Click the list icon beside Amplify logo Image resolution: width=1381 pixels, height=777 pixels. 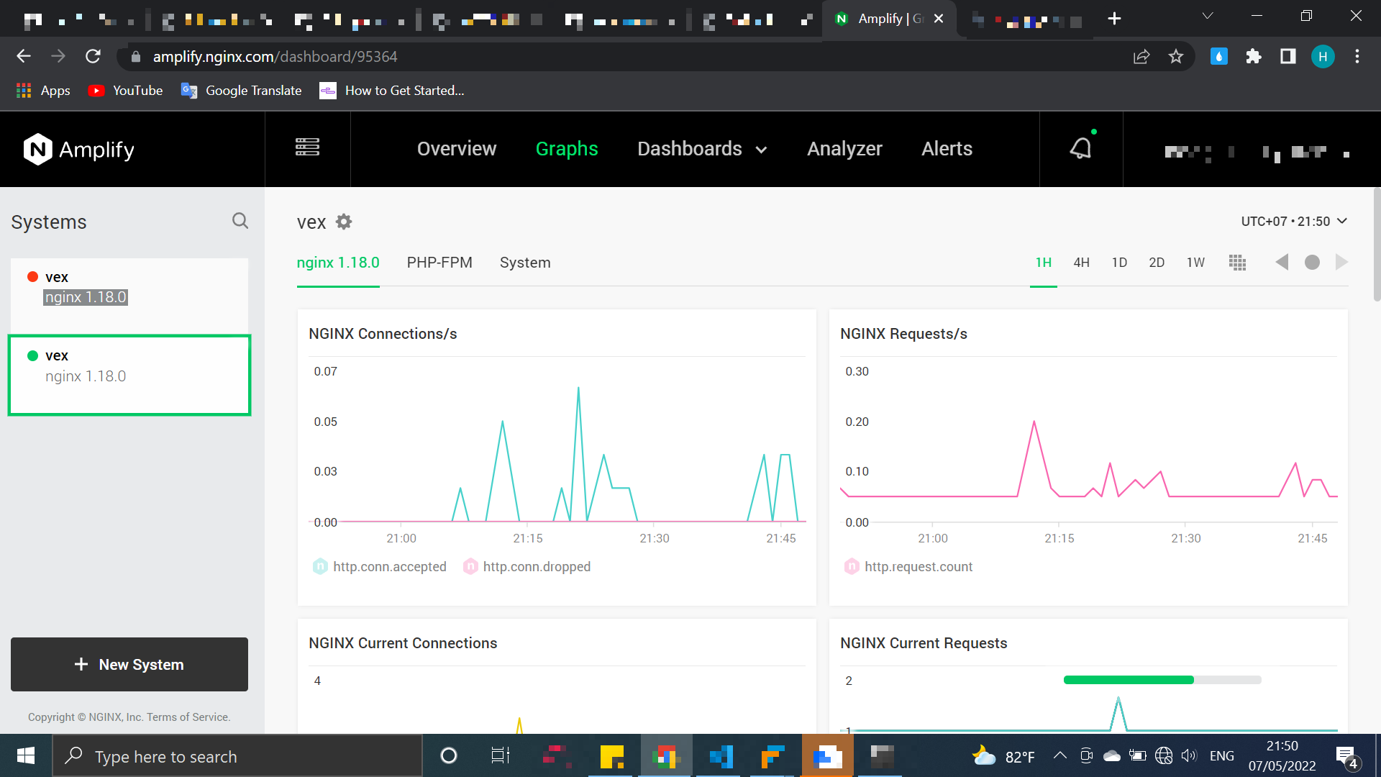pos(307,147)
